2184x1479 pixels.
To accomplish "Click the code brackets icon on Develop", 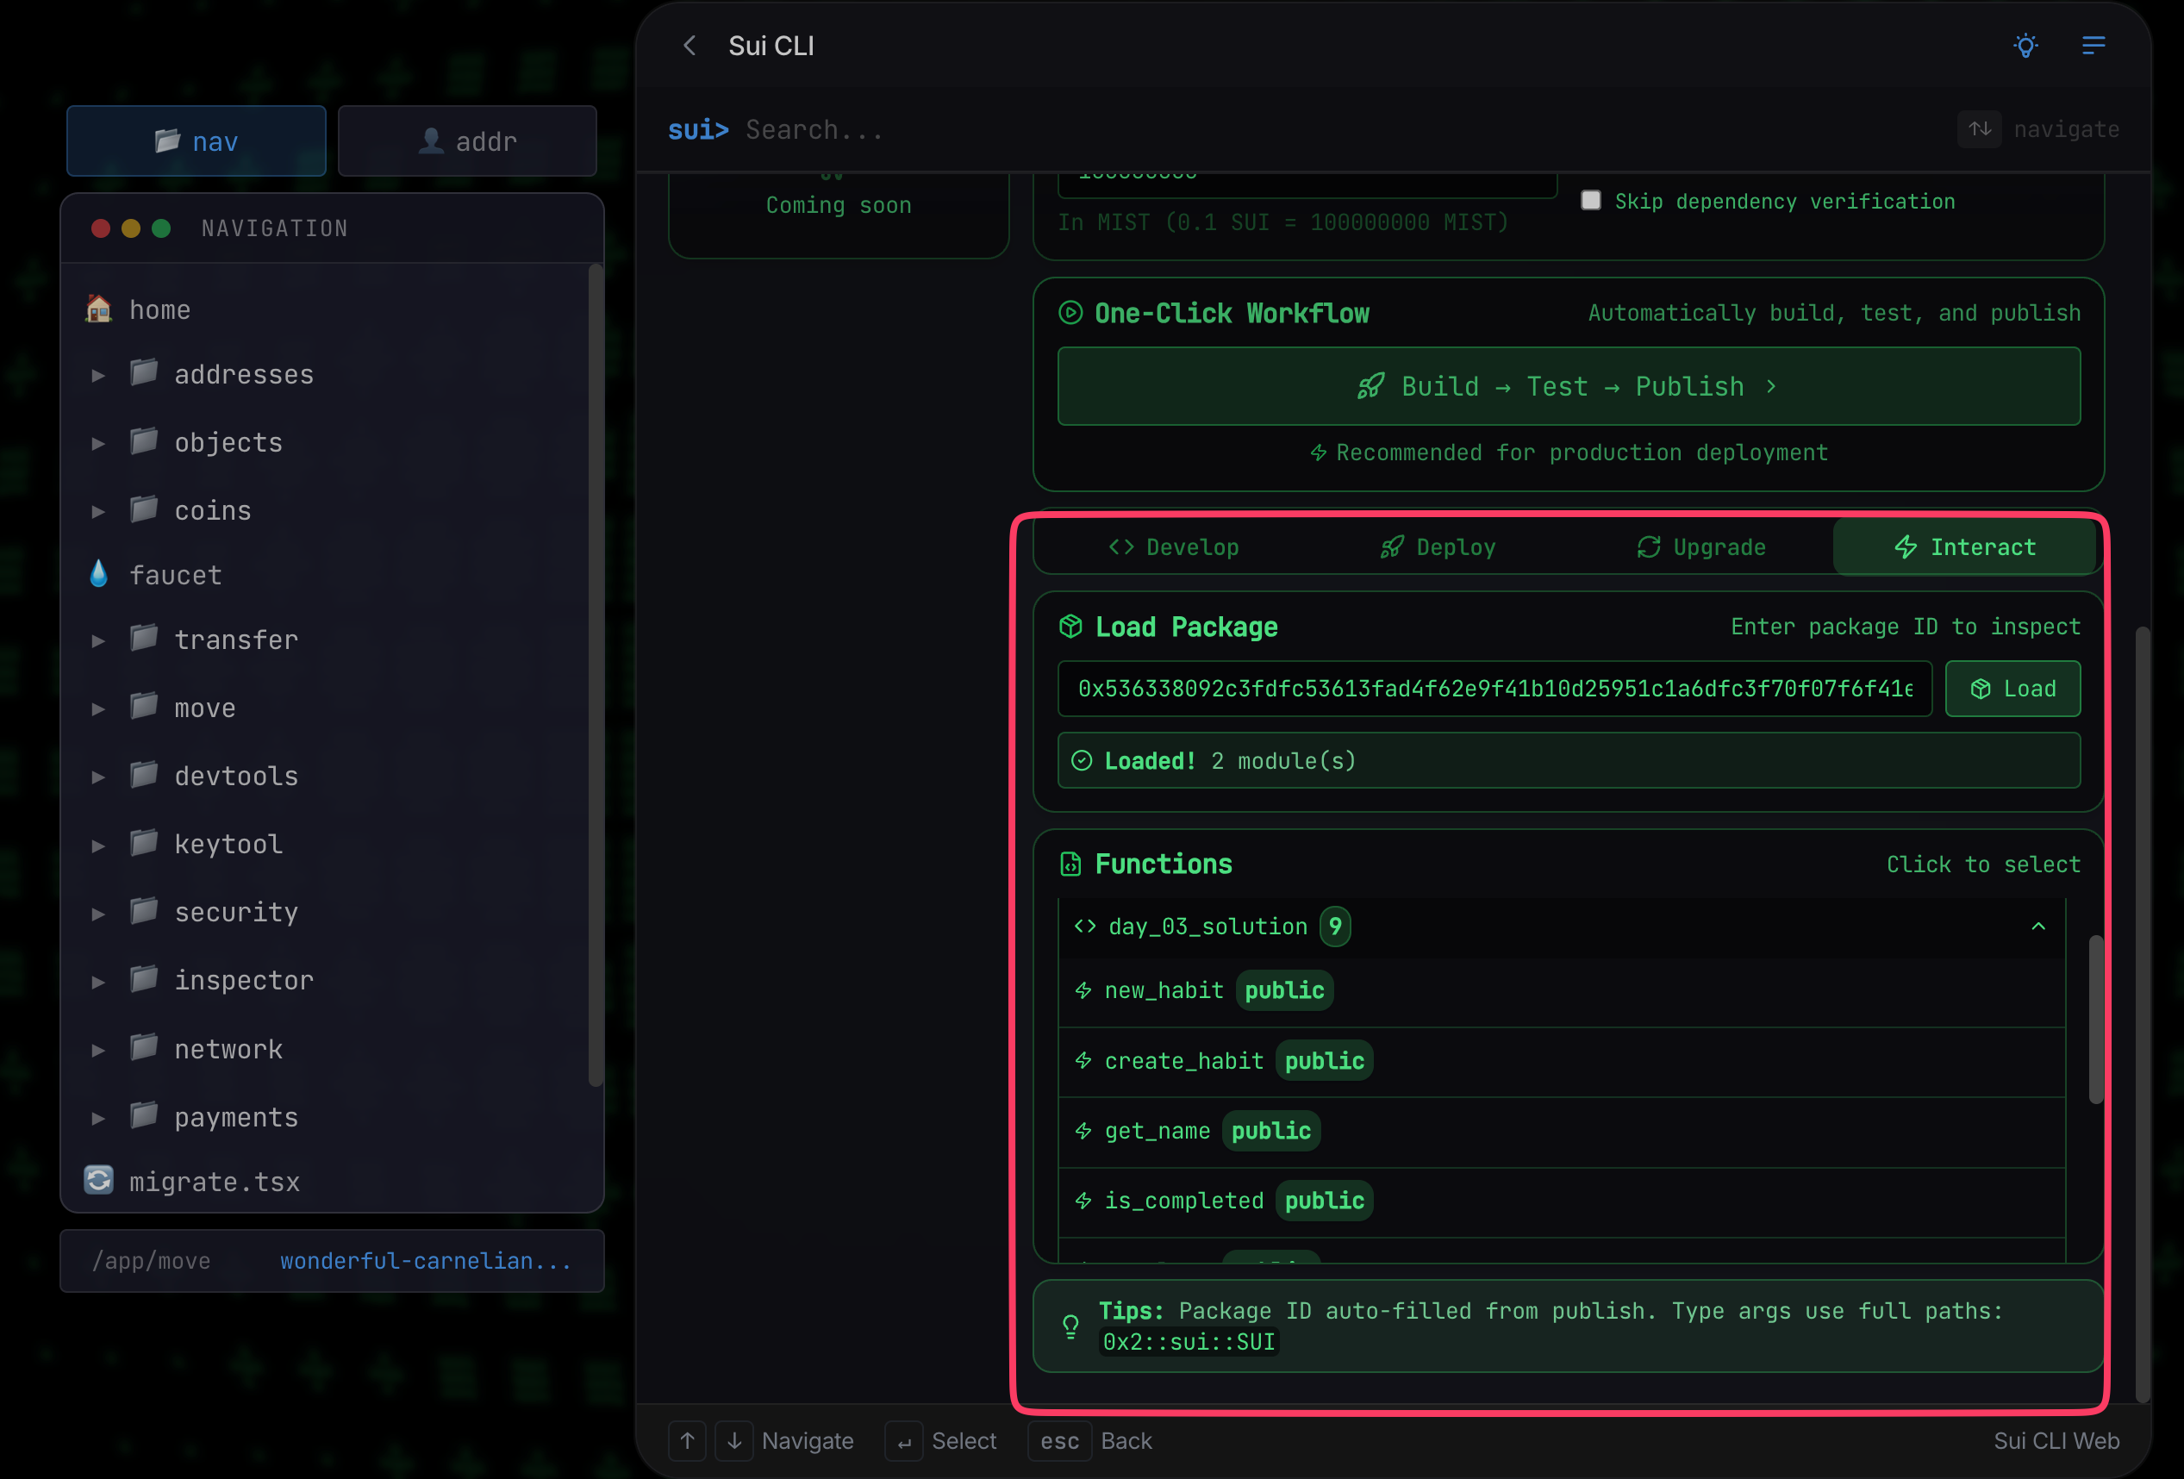I will [1120, 546].
